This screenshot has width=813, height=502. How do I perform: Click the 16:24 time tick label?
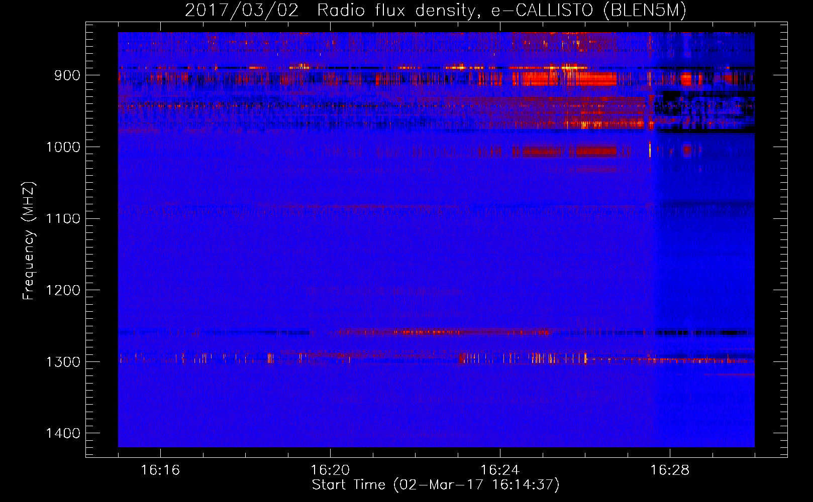pyautogui.click(x=500, y=470)
